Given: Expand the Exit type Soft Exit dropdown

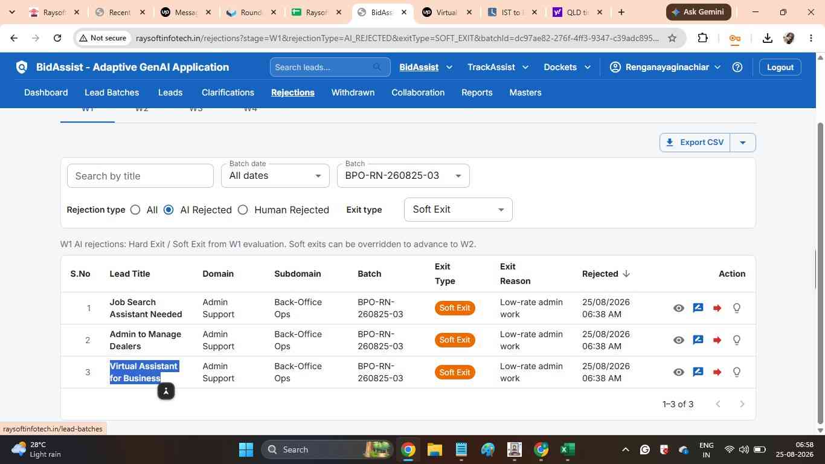Looking at the screenshot, I should (458, 210).
